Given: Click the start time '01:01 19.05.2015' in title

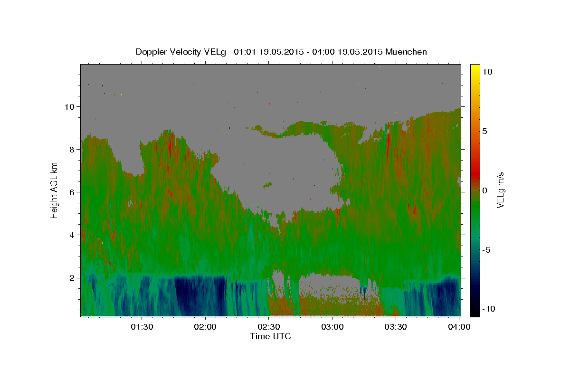Looking at the screenshot, I should tap(268, 52).
